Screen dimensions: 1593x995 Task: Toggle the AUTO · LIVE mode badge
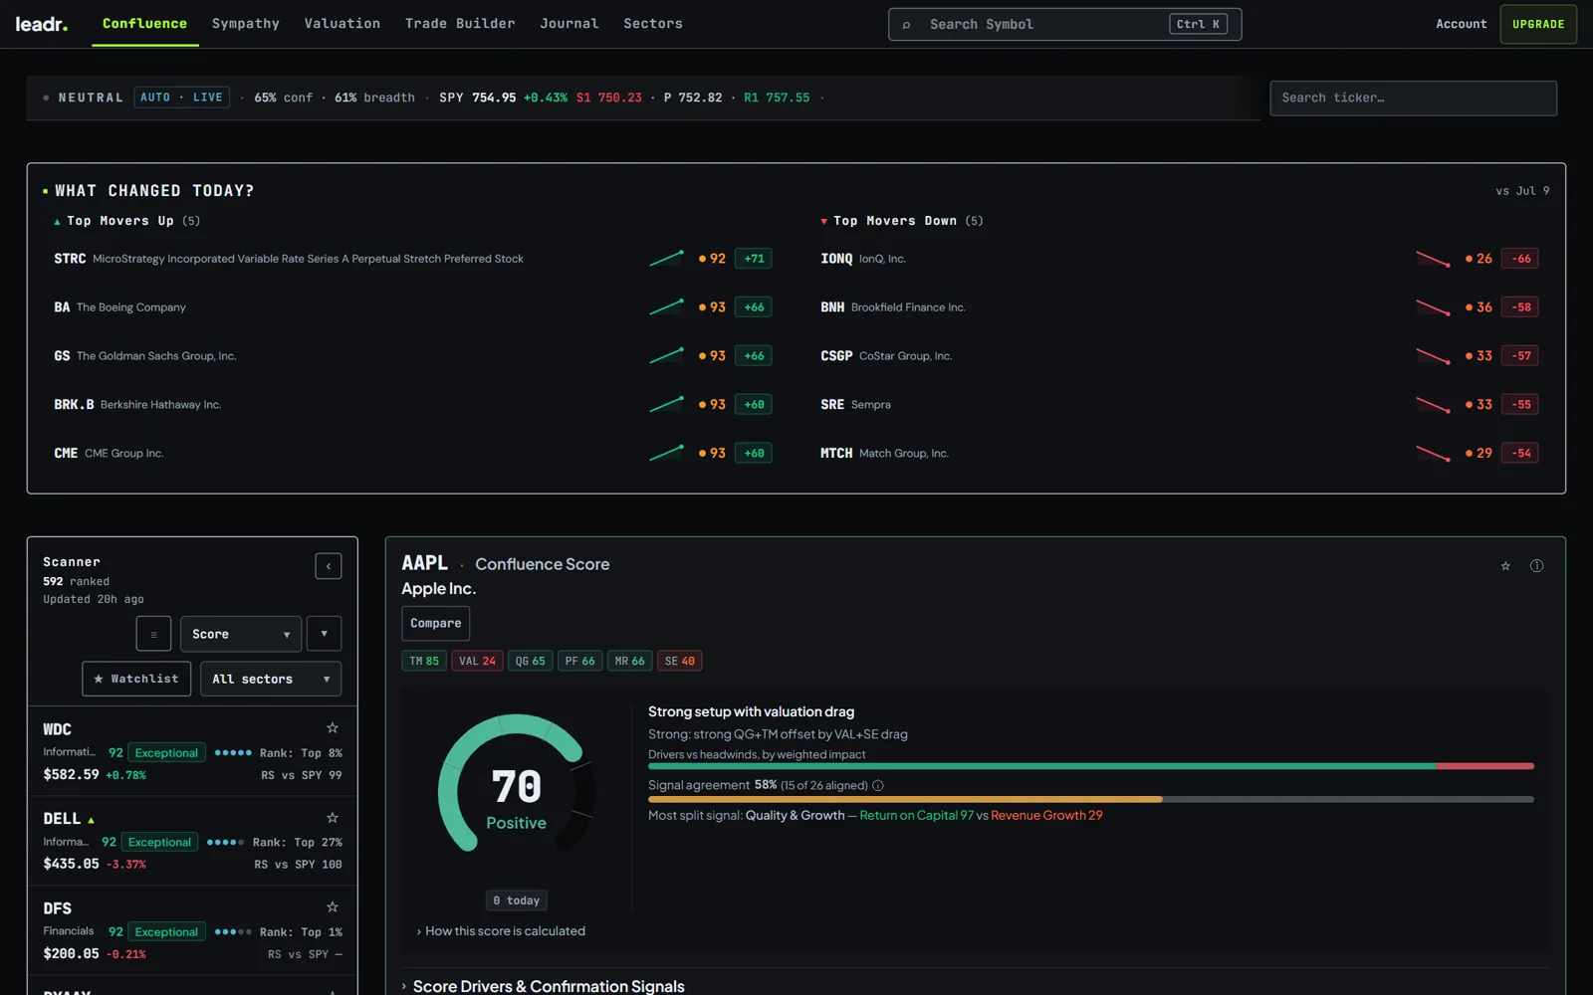(x=182, y=98)
